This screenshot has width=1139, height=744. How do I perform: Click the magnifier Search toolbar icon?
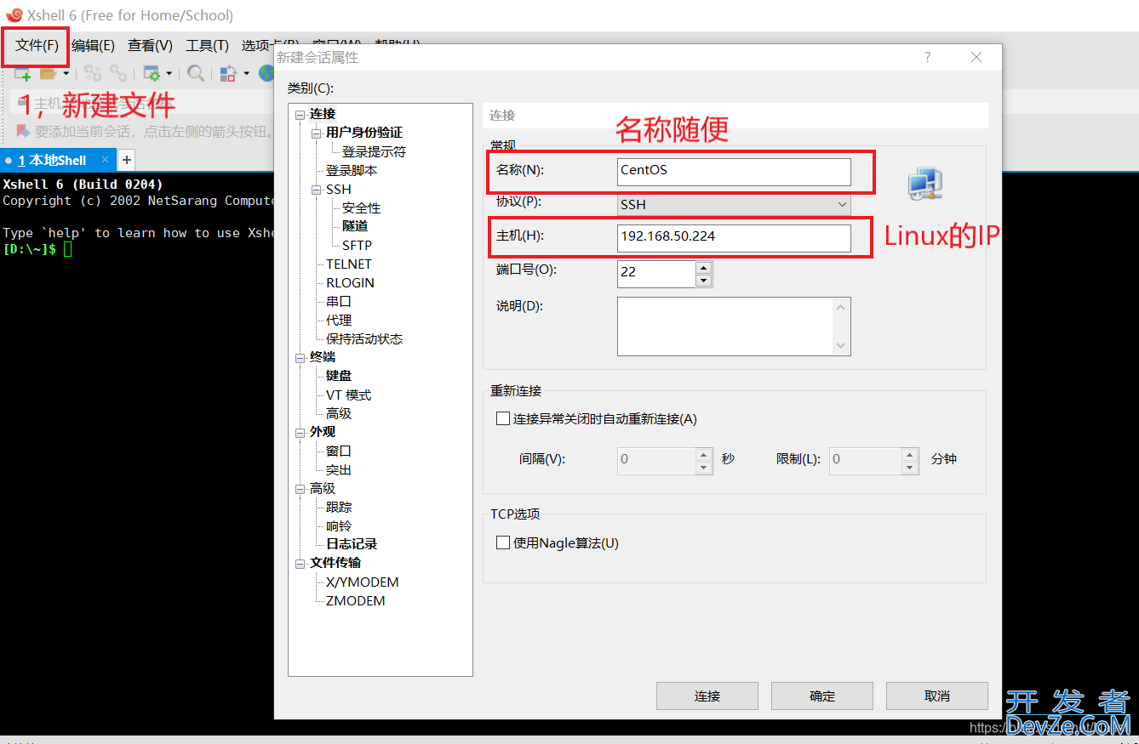[x=196, y=74]
